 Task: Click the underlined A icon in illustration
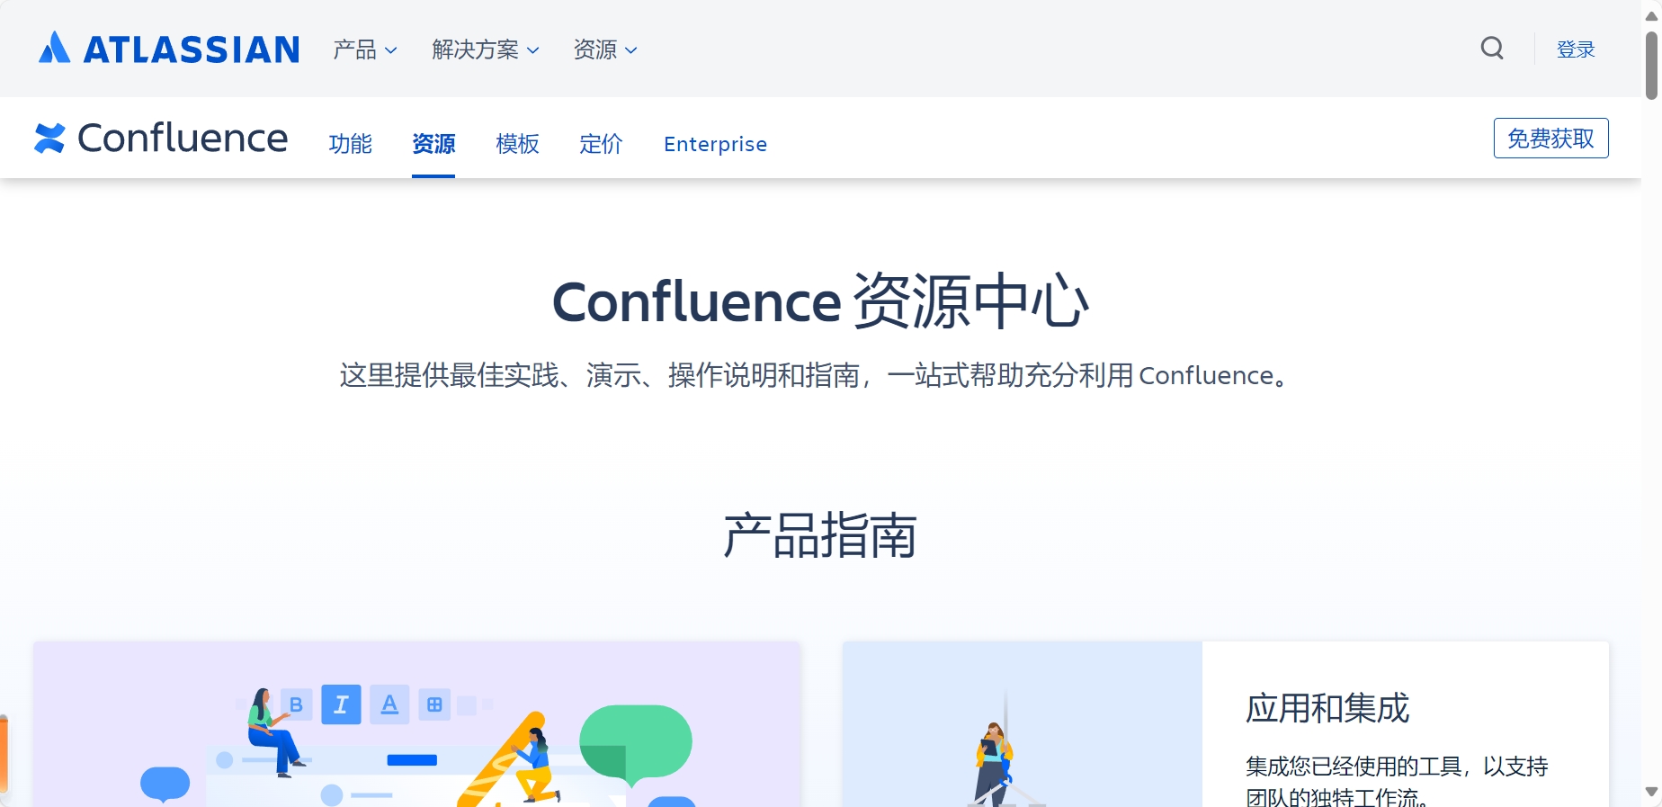389,704
